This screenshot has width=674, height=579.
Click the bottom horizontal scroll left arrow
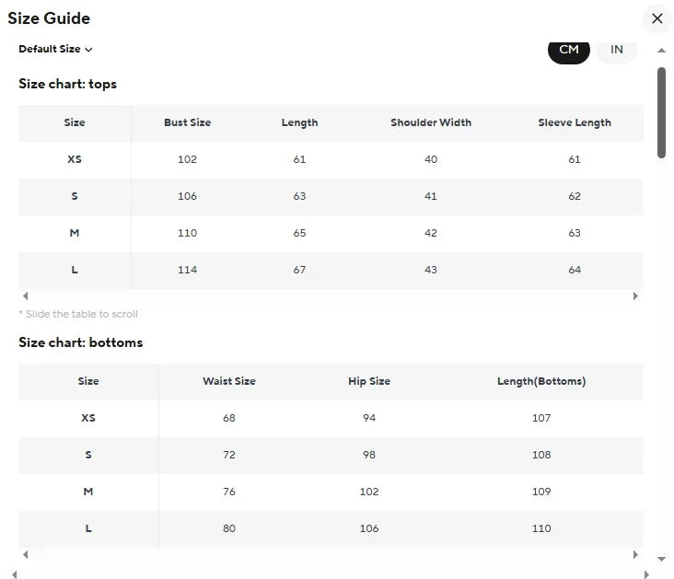[x=14, y=574]
